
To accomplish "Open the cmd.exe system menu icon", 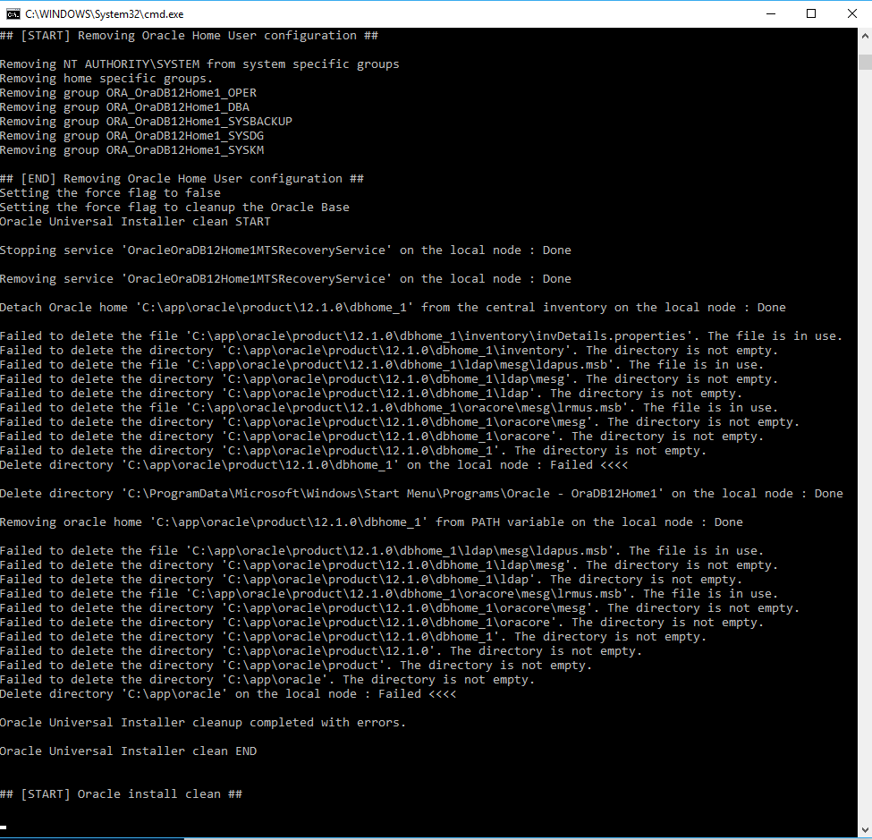I will 13,14.
